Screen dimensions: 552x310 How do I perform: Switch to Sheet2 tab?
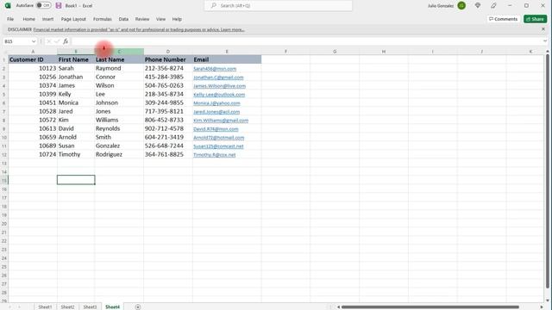[x=67, y=307]
